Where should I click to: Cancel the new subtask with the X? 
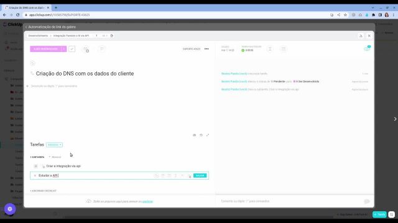pos(35,175)
